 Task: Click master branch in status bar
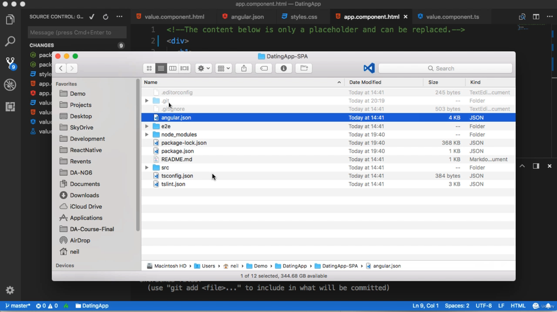tap(17, 306)
